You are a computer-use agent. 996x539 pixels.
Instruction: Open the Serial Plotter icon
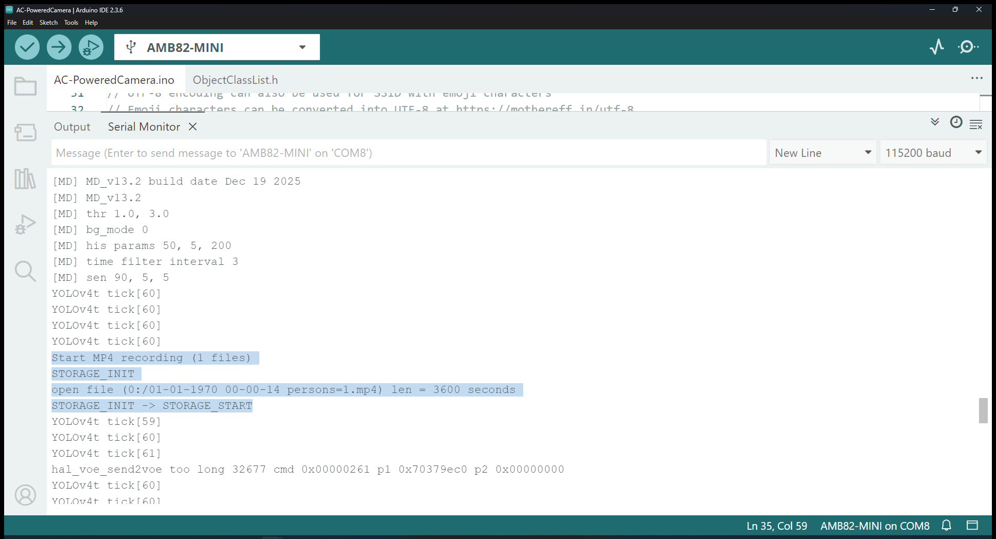pyautogui.click(x=937, y=47)
